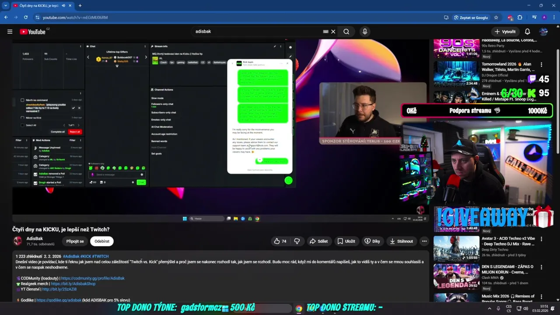Save video with Uložit button
Image resolution: width=560 pixels, height=315 pixels.
pyautogui.click(x=346, y=241)
